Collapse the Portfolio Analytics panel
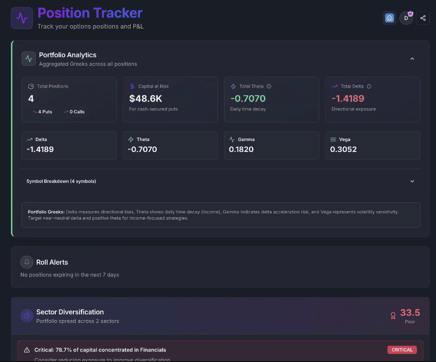 (x=412, y=59)
